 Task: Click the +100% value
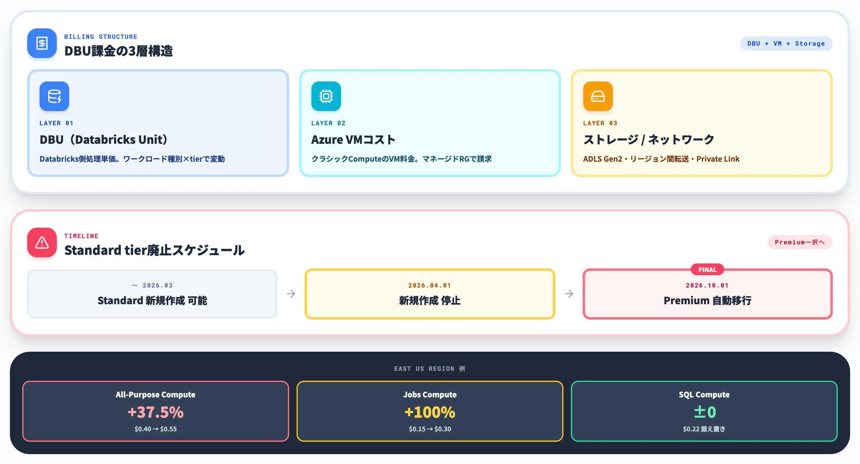click(430, 412)
